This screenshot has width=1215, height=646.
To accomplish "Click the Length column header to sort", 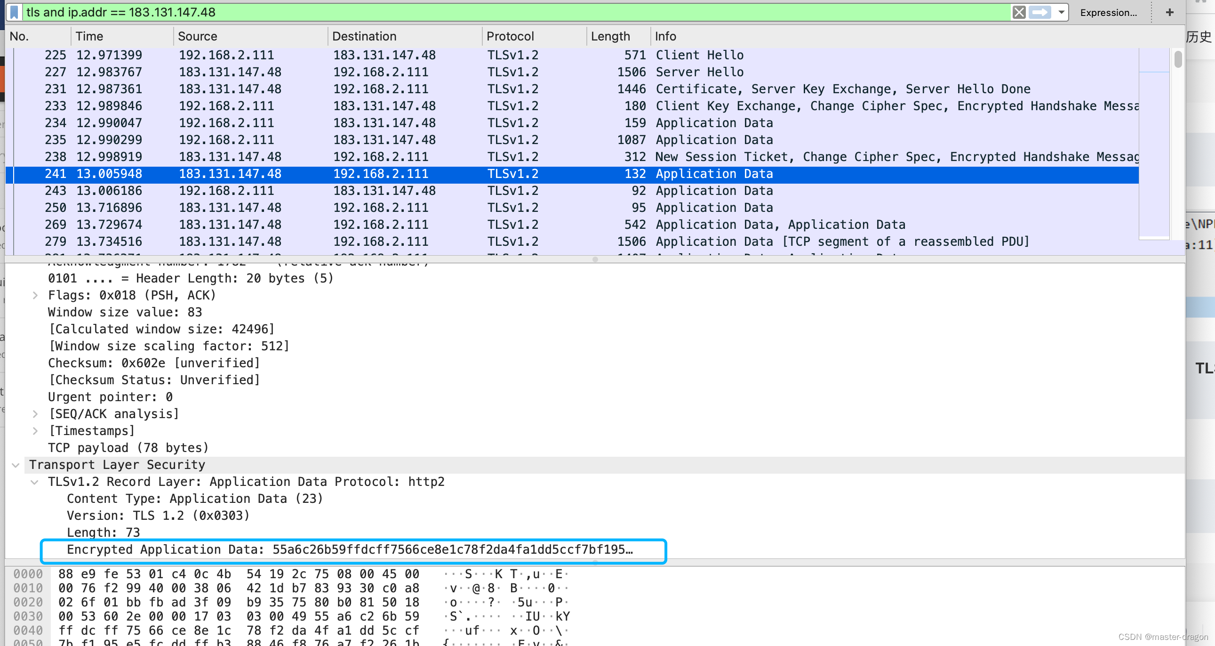I will (611, 36).
